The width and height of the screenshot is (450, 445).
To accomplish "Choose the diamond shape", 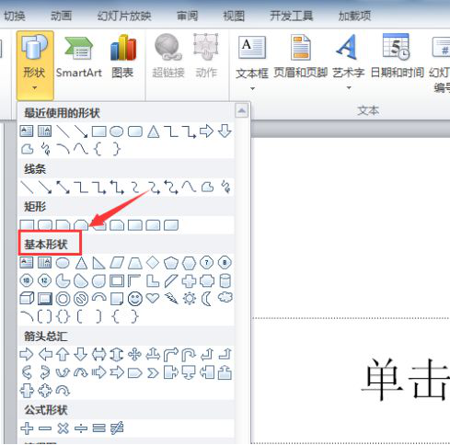I will click(153, 263).
